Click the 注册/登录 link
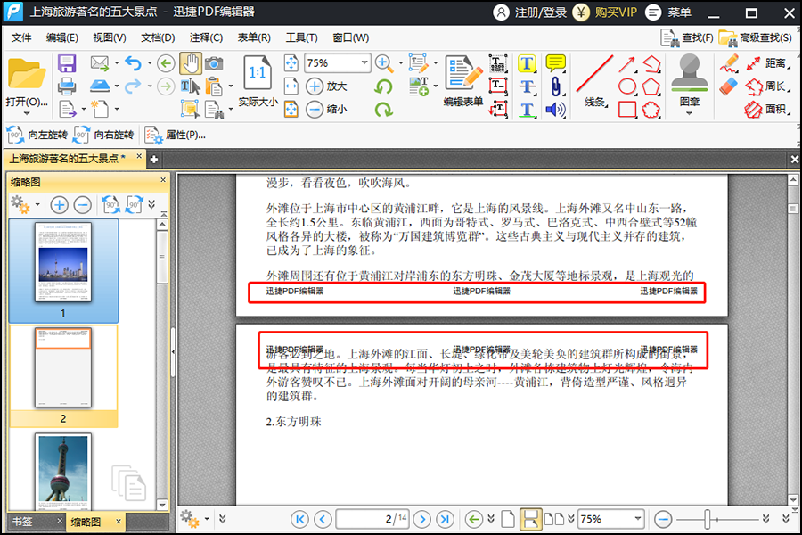802x535 pixels. click(530, 12)
